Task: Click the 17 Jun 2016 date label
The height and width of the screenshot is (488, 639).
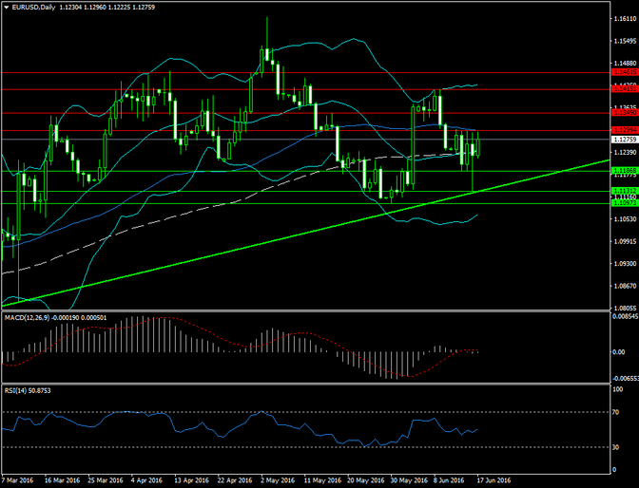Action: (494, 481)
